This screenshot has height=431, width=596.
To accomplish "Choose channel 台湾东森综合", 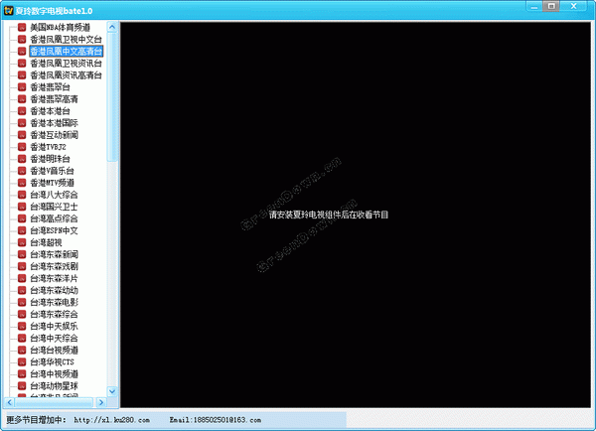I will click(54, 315).
